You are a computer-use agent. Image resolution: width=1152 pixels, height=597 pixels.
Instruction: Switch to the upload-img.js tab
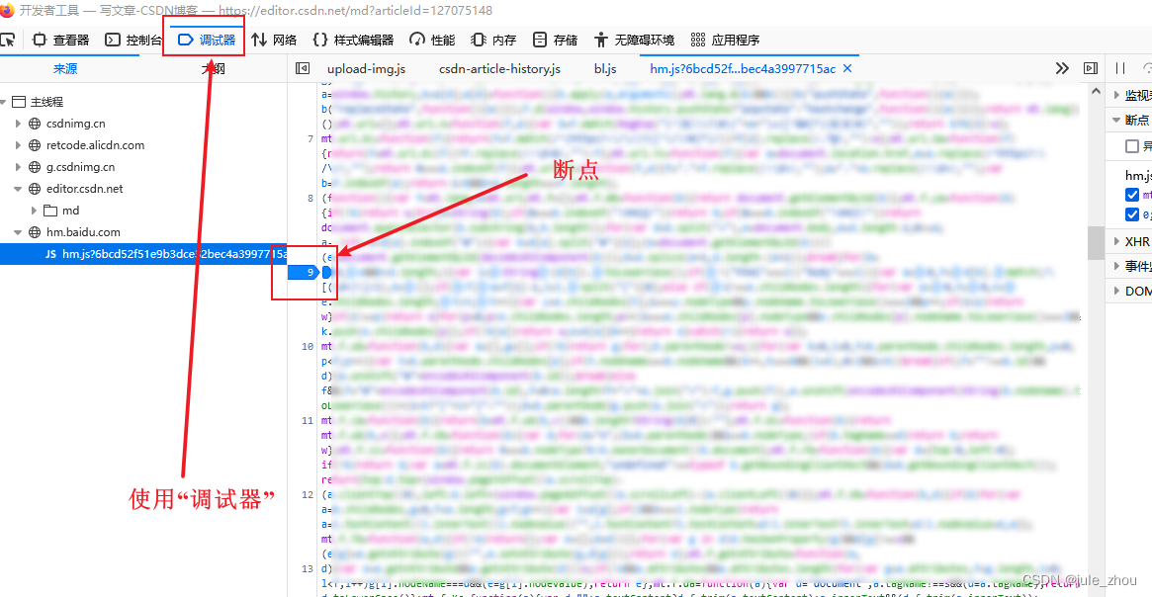(x=366, y=68)
